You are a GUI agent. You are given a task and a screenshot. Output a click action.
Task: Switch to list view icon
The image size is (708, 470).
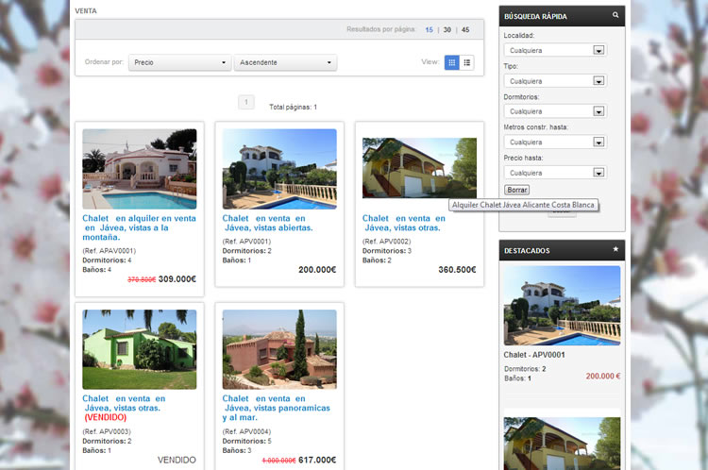pos(467,62)
